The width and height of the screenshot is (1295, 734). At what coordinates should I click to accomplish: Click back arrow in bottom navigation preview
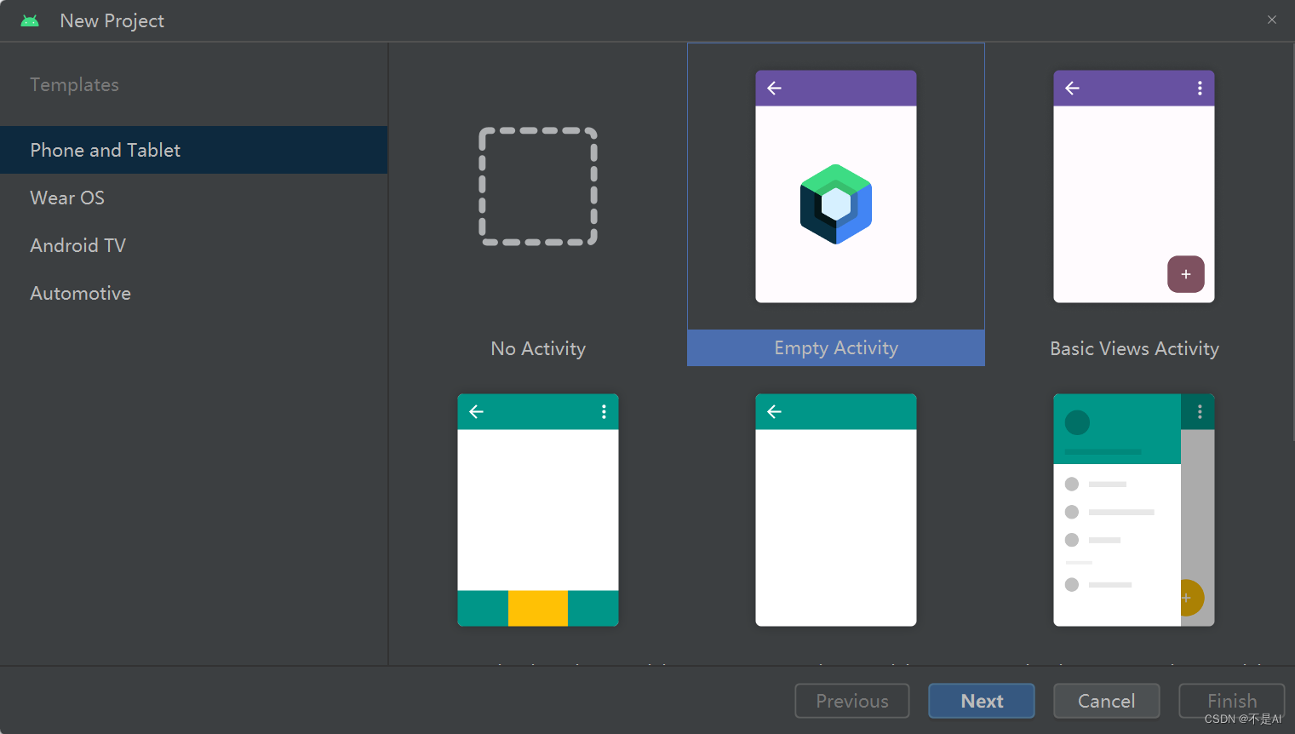click(x=476, y=411)
